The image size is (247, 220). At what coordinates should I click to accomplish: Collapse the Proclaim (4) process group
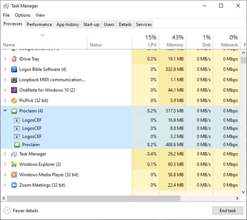5,111
